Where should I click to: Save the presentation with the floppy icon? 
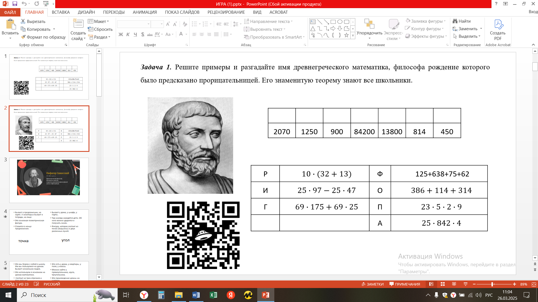coord(15,4)
